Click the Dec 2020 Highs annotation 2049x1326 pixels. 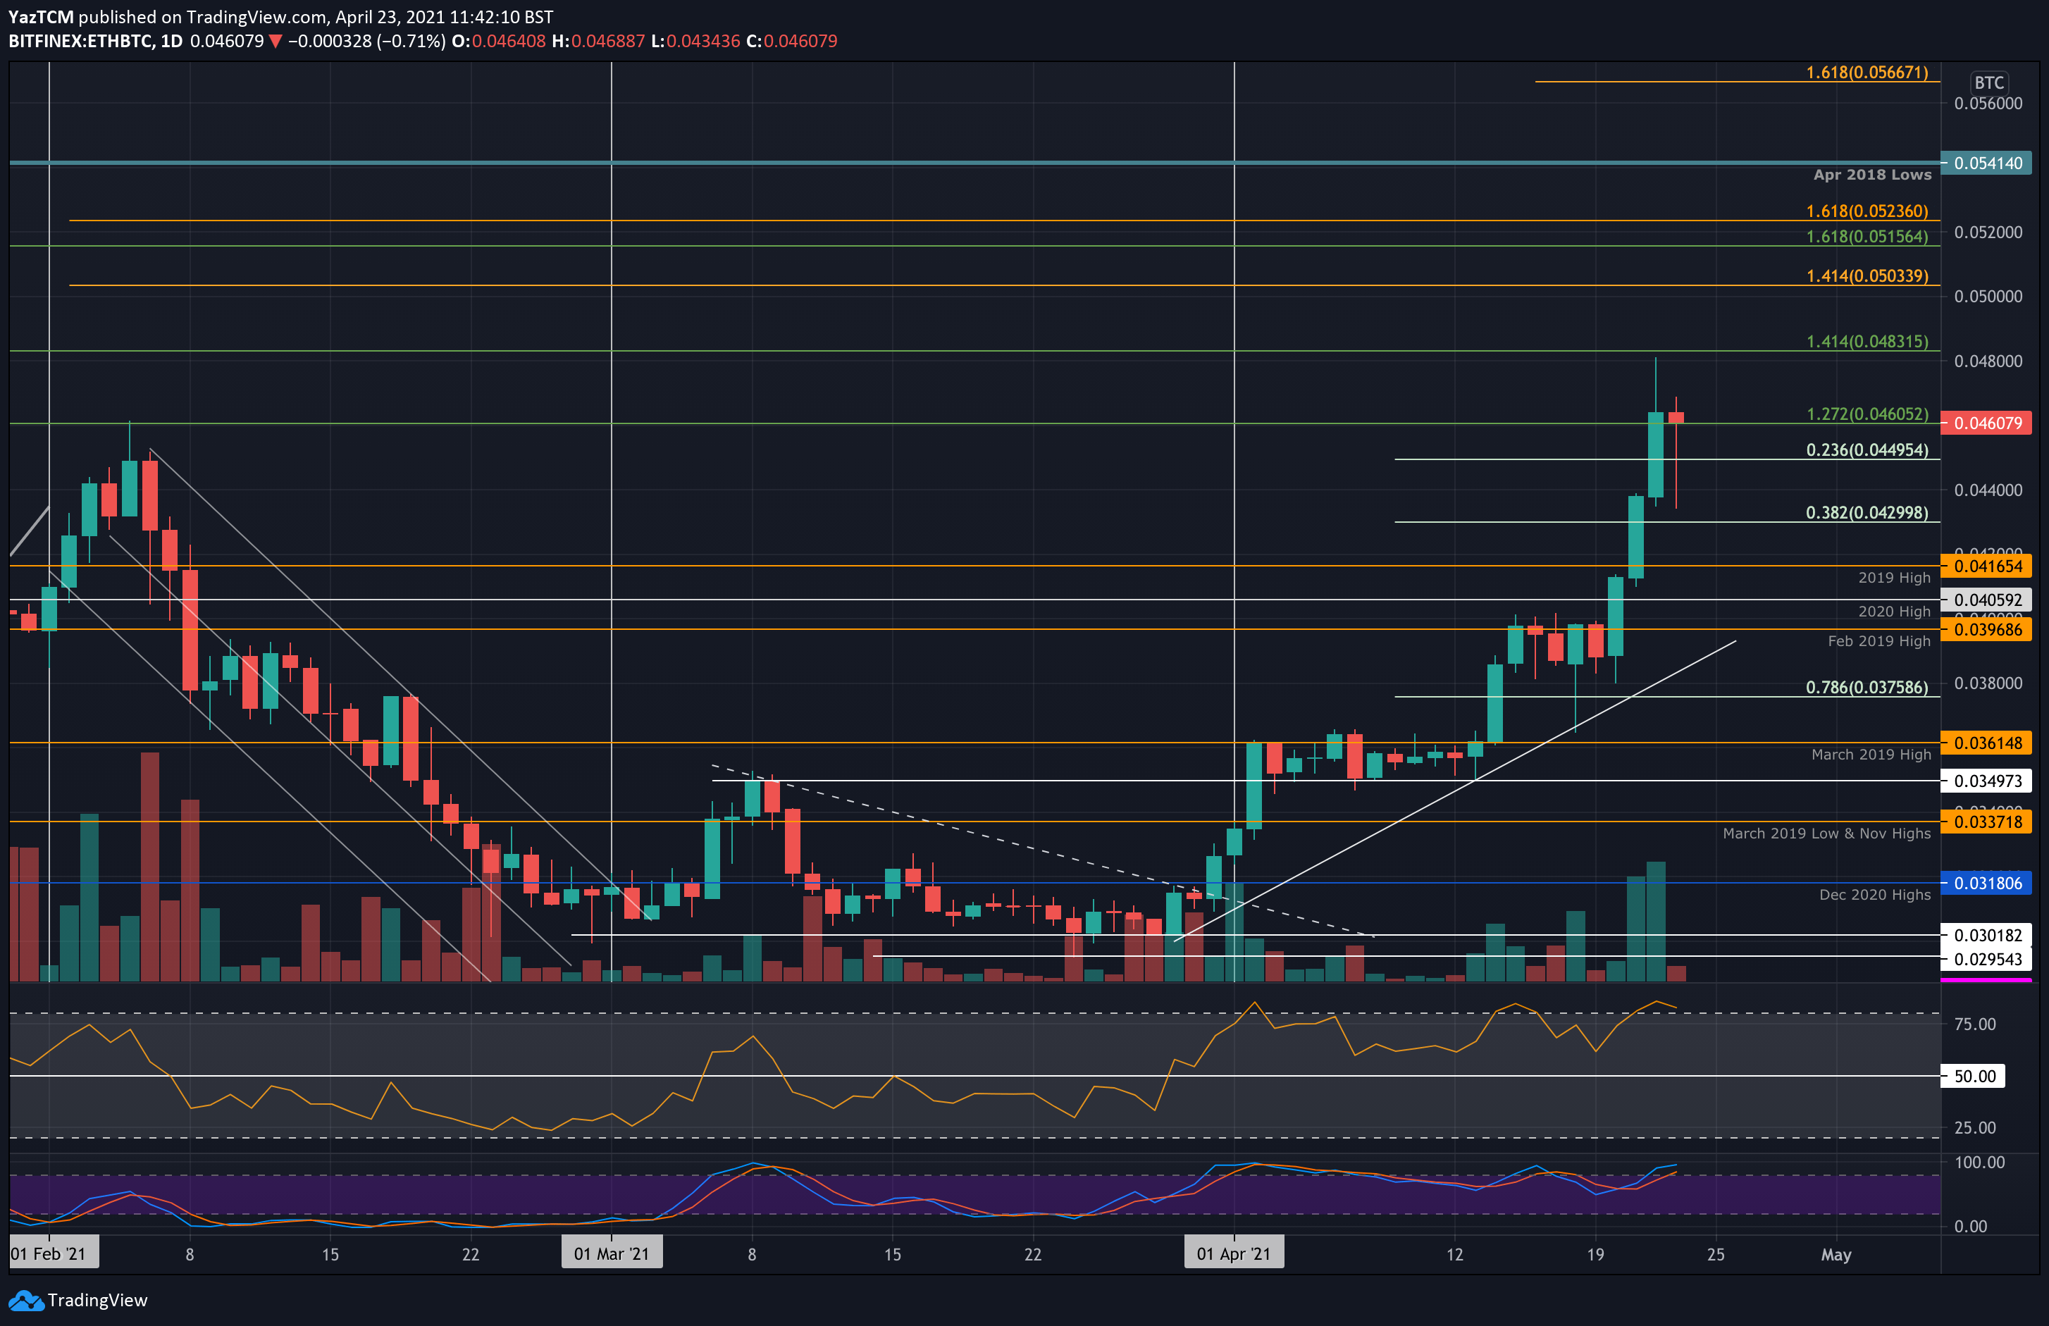[1874, 895]
